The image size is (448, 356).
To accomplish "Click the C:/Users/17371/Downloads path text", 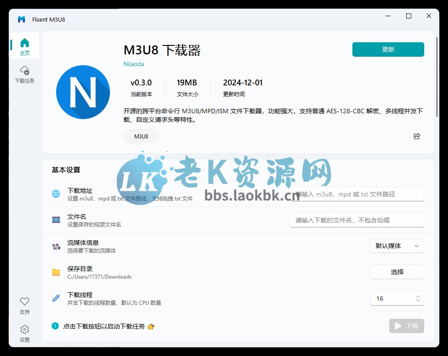I will click(99, 277).
